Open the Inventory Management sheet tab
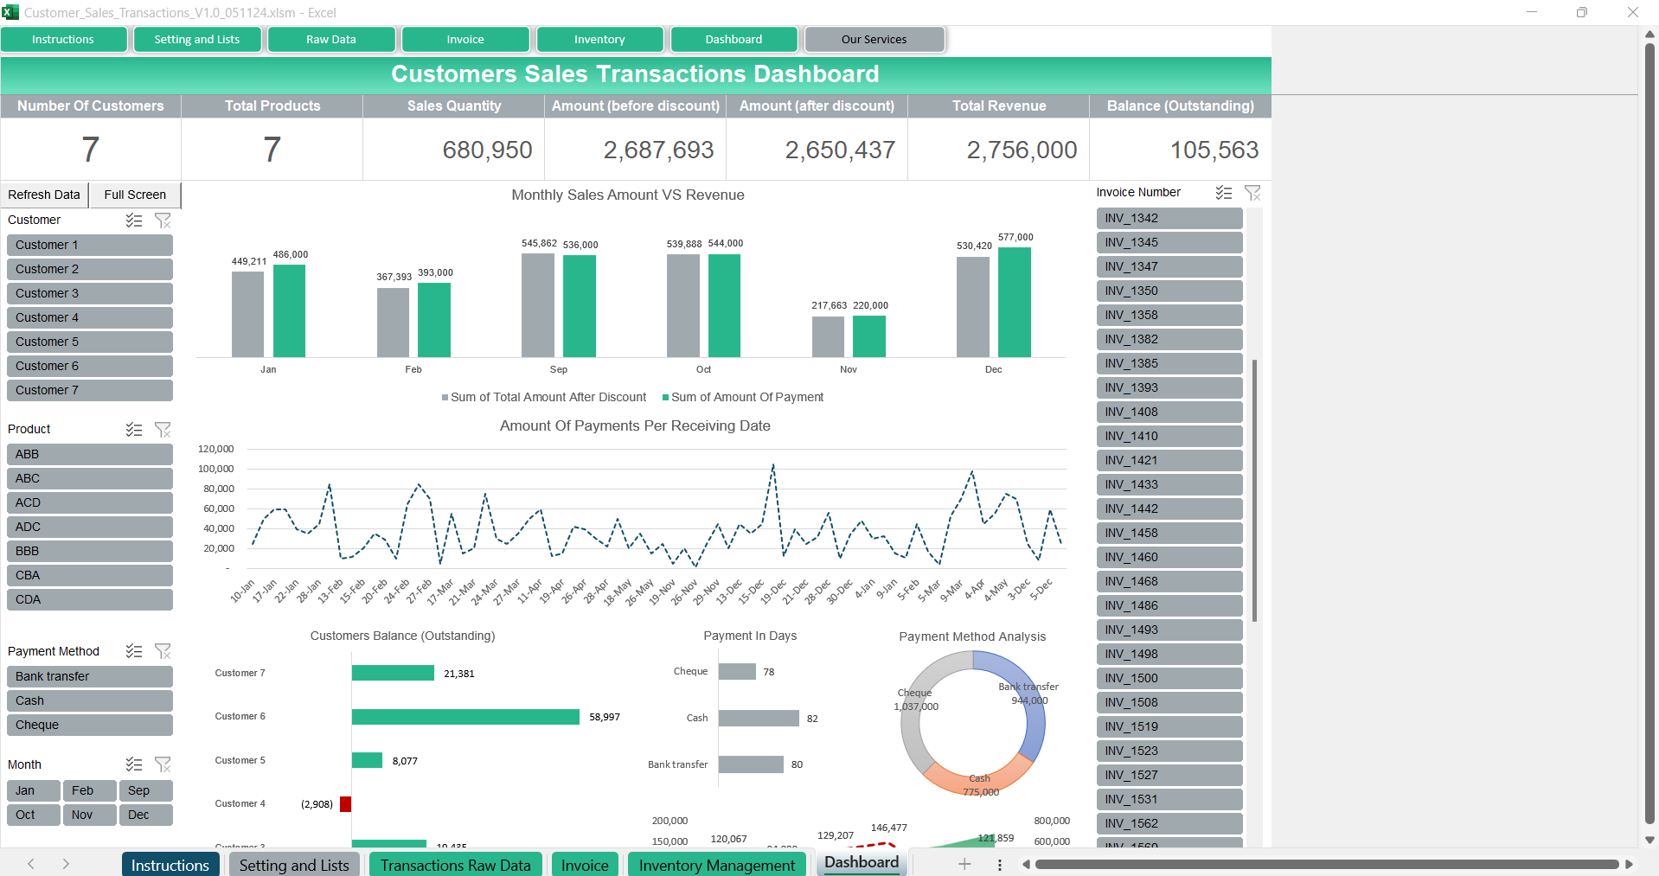This screenshot has width=1659, height=876. point(716,865)
